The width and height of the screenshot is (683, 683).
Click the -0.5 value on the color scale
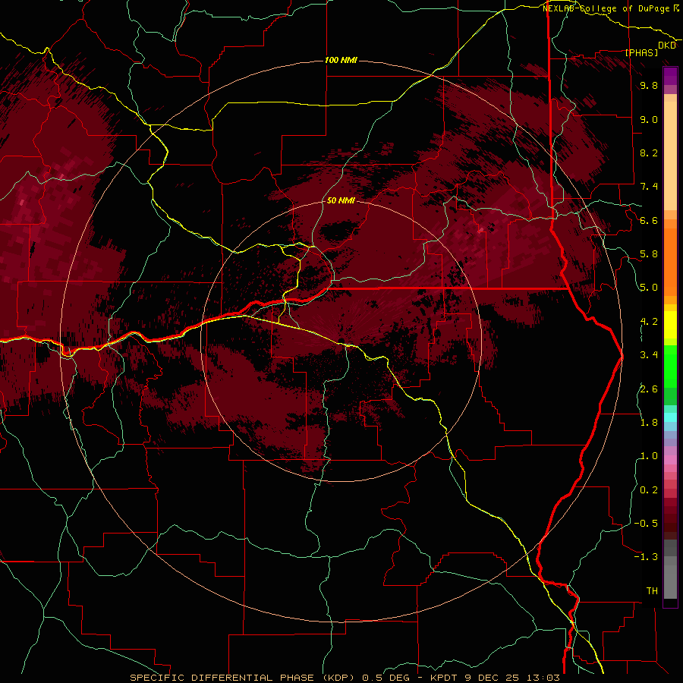pyautogui.click(x=646, y=523)
